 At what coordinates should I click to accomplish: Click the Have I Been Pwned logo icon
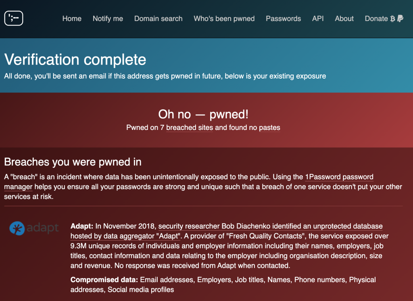(x=13, y=18)
